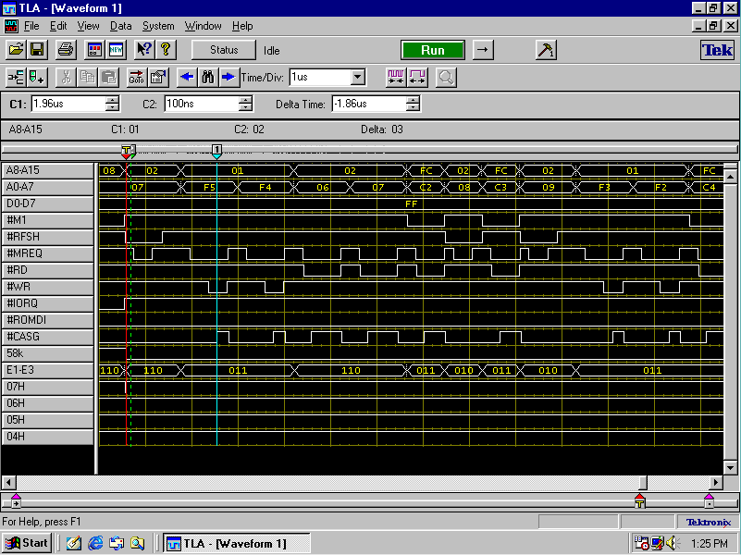Open the Help menu

click(242, 26)
